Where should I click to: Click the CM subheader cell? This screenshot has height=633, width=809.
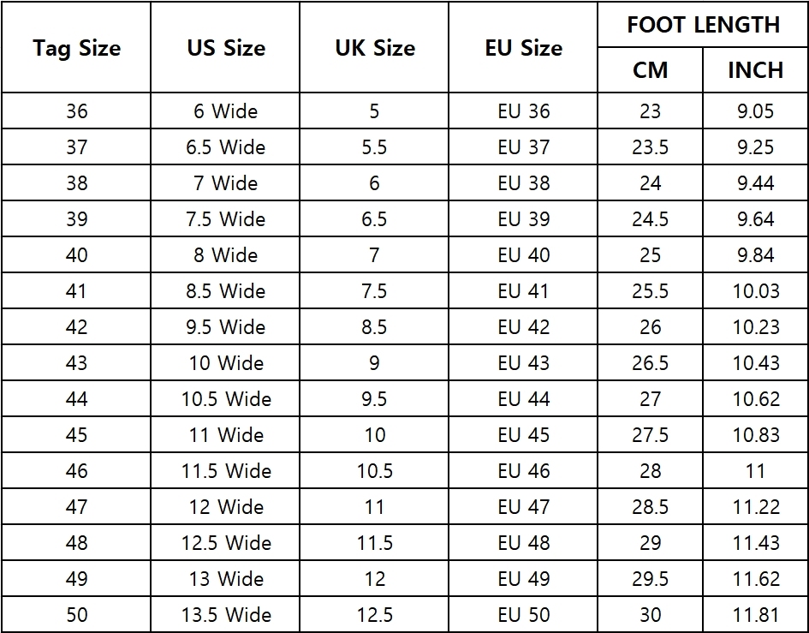[x=650, y=70]
